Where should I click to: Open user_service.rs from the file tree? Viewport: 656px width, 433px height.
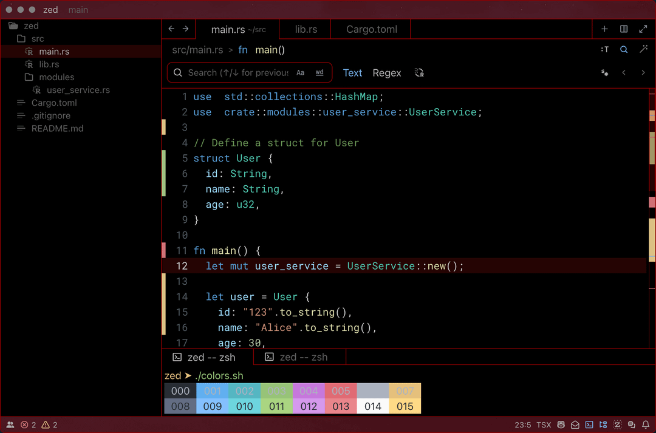tap(78, 90)
